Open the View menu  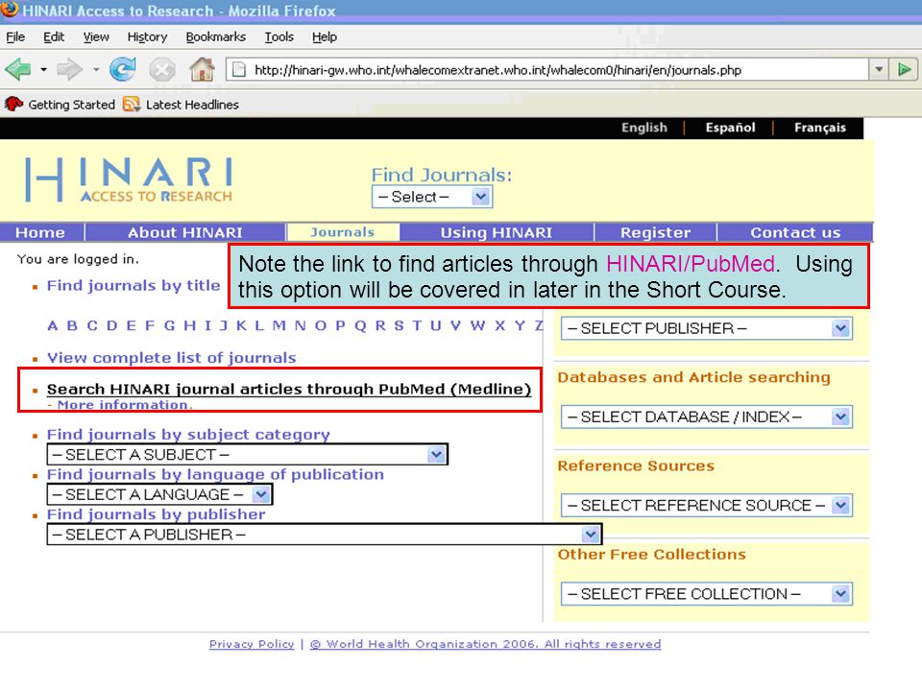coord(96,37)
